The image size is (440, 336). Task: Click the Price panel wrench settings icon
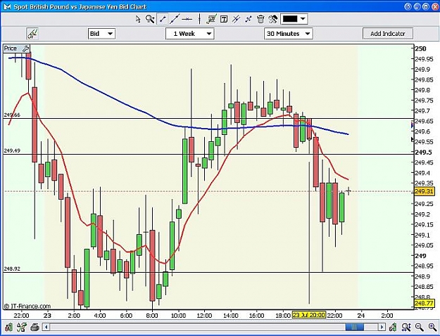(25, 49)
